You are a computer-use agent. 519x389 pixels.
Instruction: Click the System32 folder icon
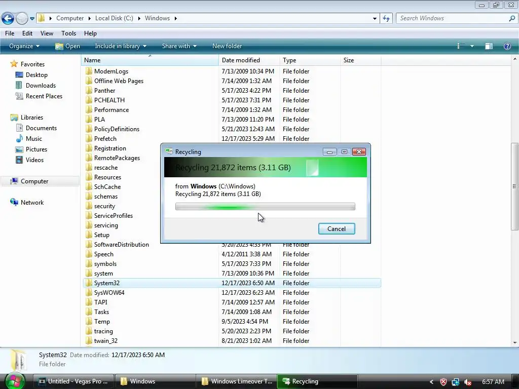[88, 283]
